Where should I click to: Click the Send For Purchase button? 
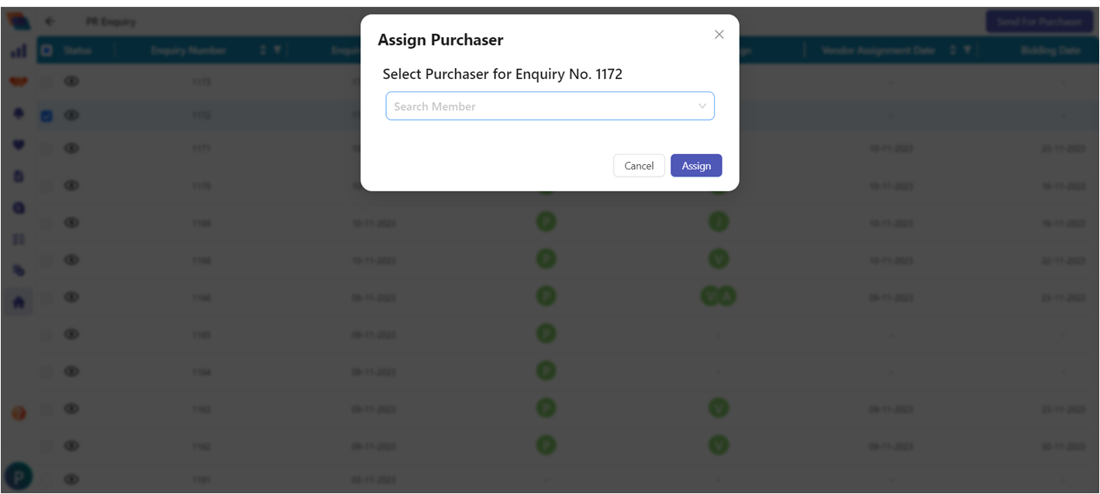pos(1039,22)
